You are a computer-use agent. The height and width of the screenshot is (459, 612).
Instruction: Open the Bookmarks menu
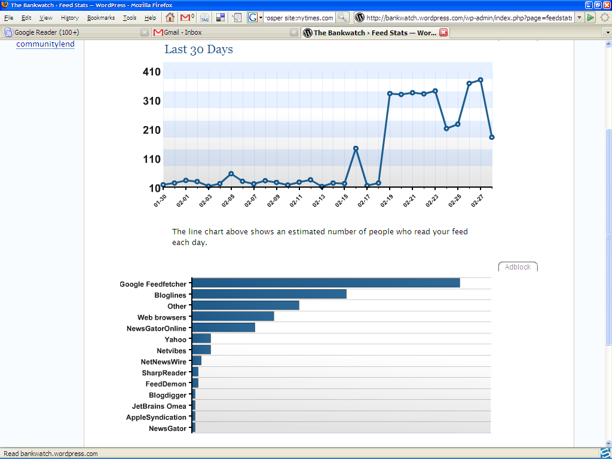[x=100, y=18]
